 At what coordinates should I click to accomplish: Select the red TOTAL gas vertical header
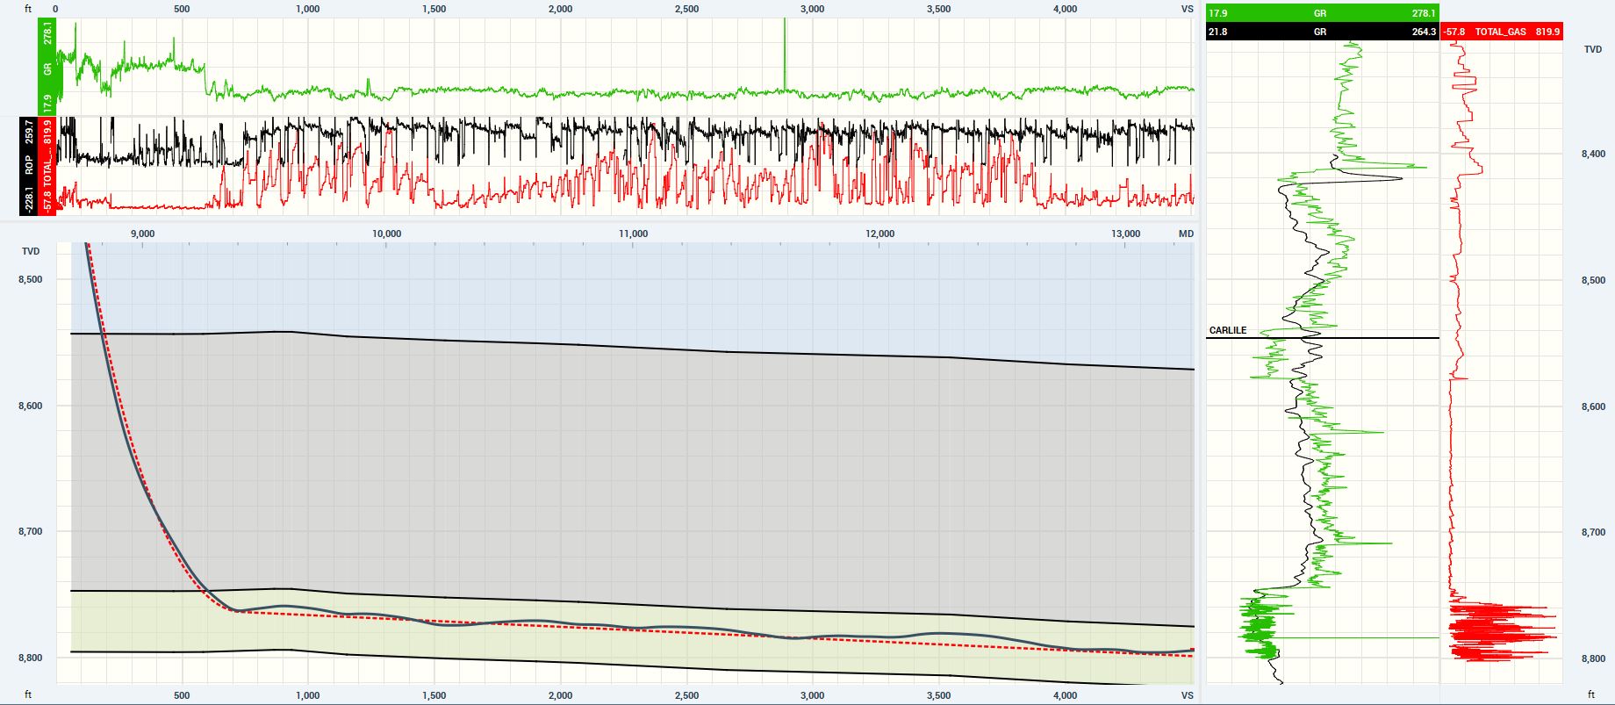click(x=47, y=166)
